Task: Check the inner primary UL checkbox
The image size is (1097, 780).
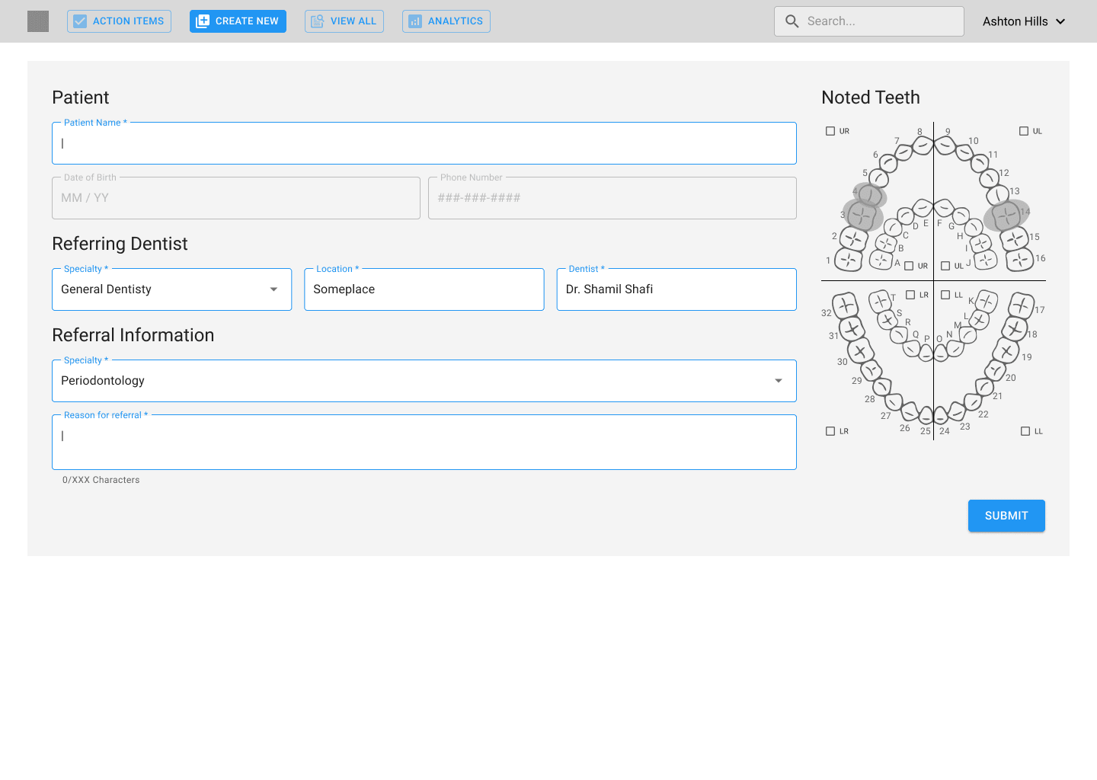Action: pos(945,266)
